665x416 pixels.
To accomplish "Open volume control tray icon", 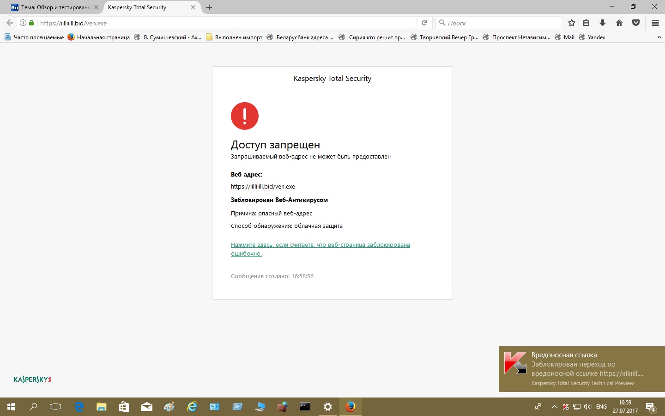I will [587, 407].
